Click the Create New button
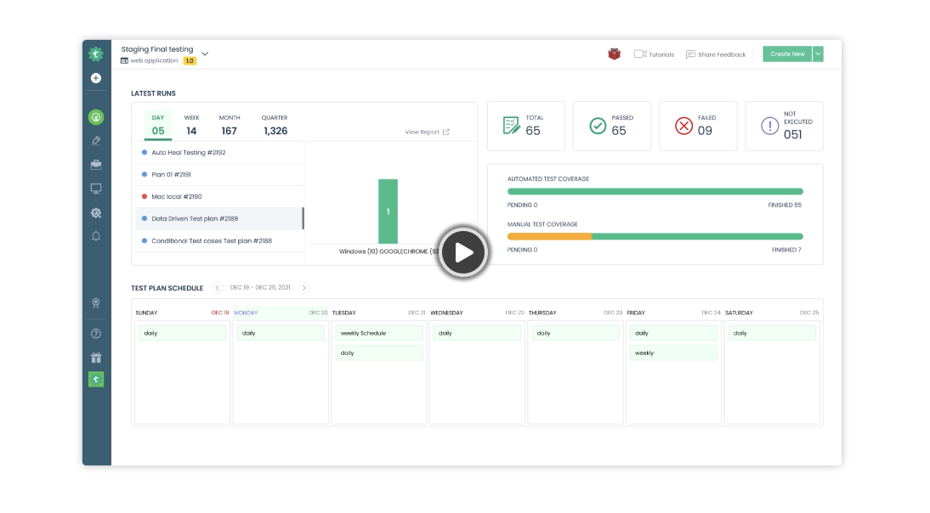The image size is (930, 513). tap(788, 53)
